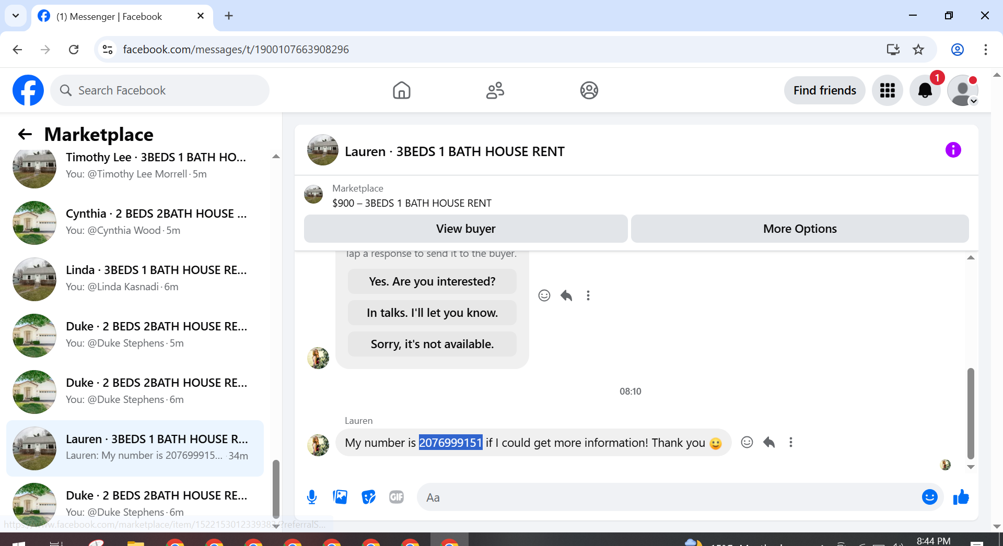Click Lauren's avatar beside her number message
1003x546 pixels.
[x=318, y=445]
